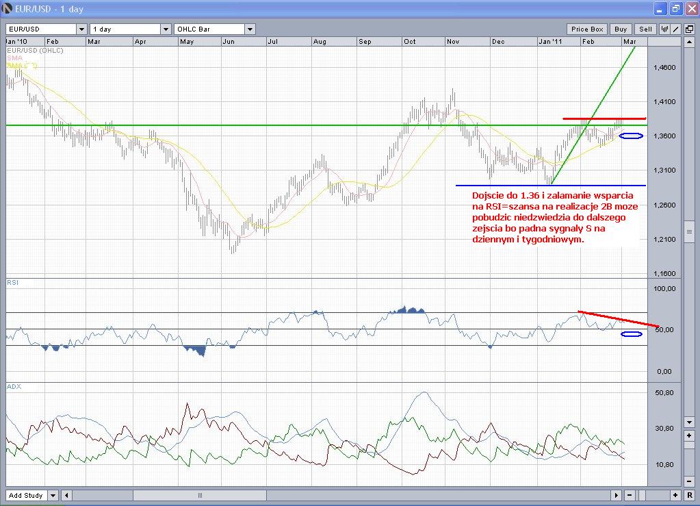700x506 pixels.
Task: Click the Add Study button
Action: (x=26, y=495)
